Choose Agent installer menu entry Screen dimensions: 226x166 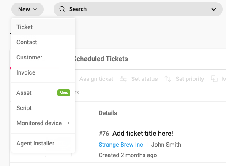43,143
